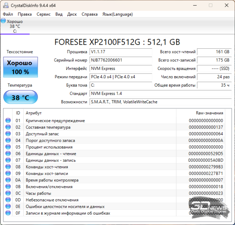
Task: Click status orb for Доступный запас attribute
Action: point(8,134)
